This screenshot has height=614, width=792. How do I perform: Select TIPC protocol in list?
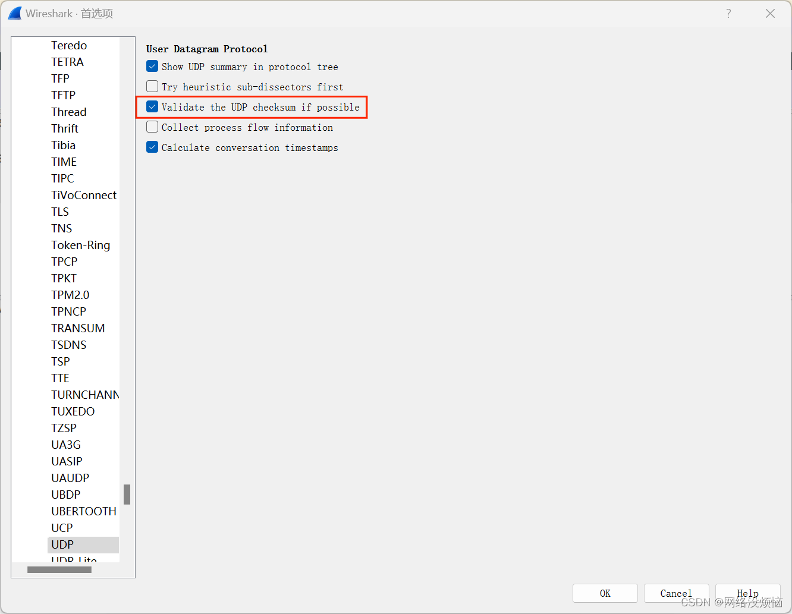coord(62,178)
